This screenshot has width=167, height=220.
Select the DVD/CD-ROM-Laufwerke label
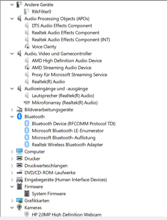[50, 173]
